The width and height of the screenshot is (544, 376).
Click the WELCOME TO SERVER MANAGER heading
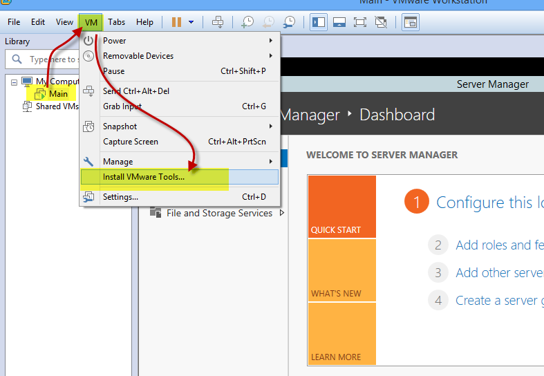pyautogui.click(x=382, y=155)
